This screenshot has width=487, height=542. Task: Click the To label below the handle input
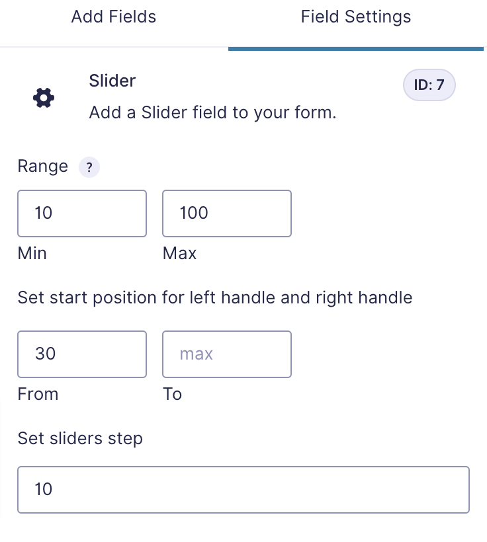pyautogui.click(x=173, y=394)
